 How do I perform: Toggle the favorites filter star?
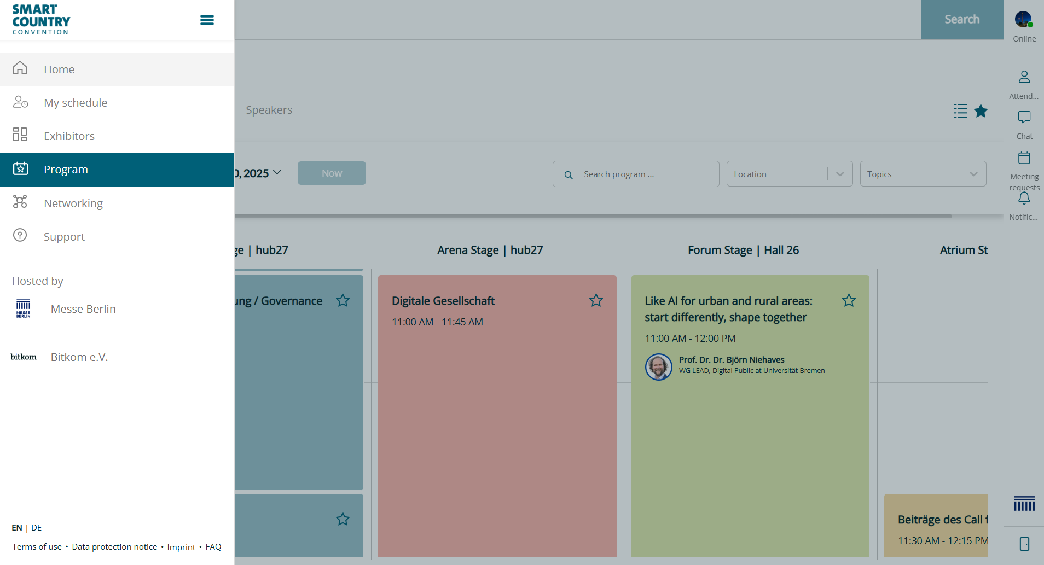click(981, 111)
